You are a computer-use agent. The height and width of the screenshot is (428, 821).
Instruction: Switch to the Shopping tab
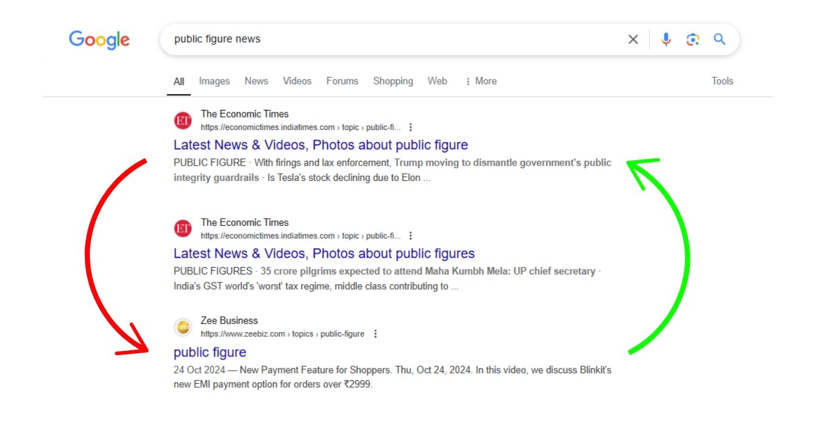(x=393, y=81)
